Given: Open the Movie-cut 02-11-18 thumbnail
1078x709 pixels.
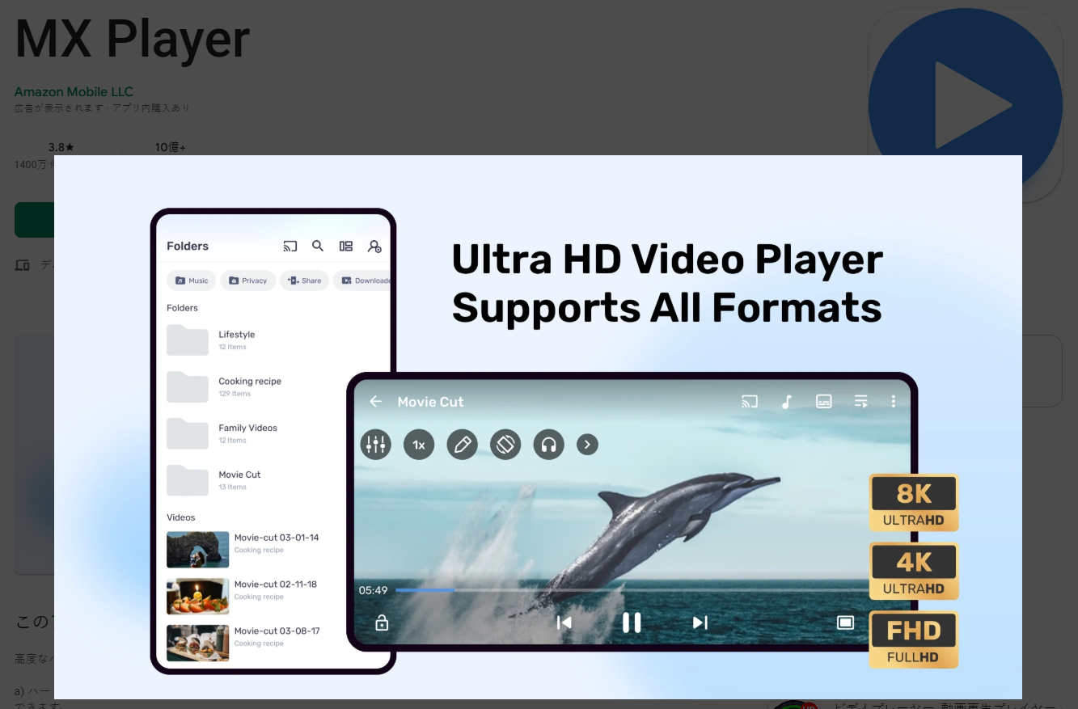Looking at the screenshot, I should 197,597.
